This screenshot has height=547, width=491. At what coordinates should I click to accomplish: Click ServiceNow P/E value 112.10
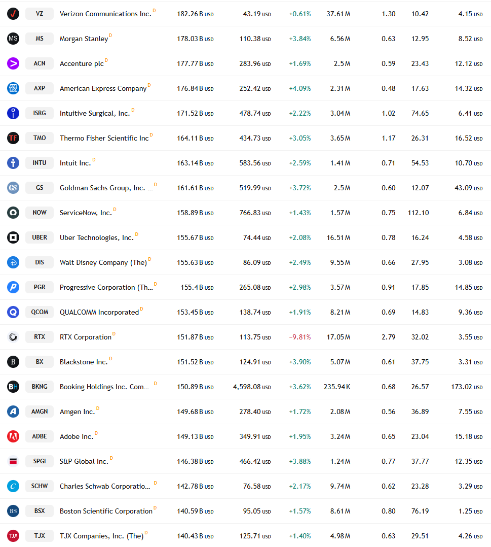pos(418,213)
